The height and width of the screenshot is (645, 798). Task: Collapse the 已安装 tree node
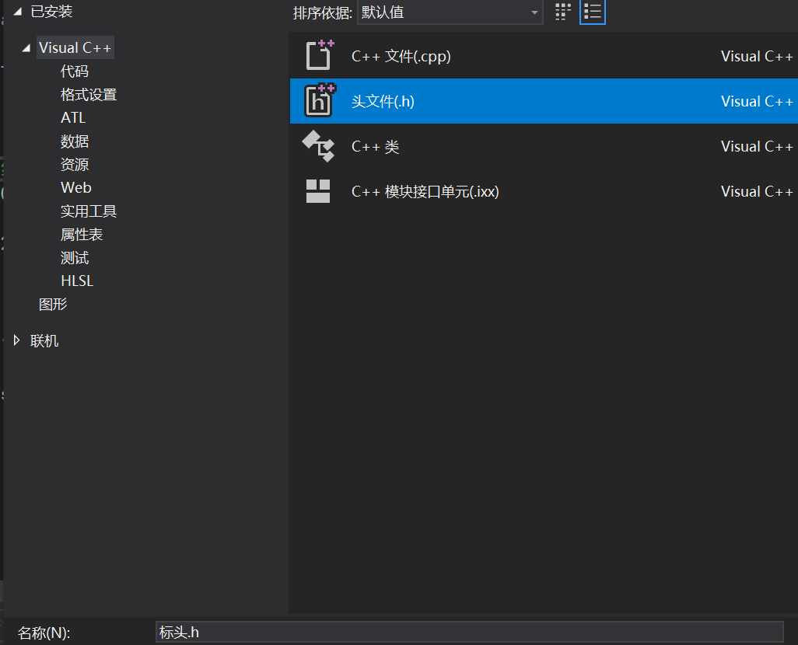coord(18,12)
